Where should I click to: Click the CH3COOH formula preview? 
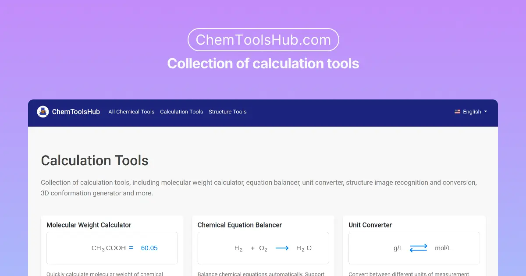pos(108,248)
